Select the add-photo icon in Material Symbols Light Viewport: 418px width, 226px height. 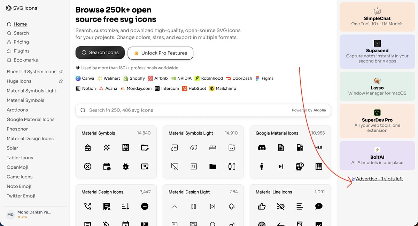point(232,148)
